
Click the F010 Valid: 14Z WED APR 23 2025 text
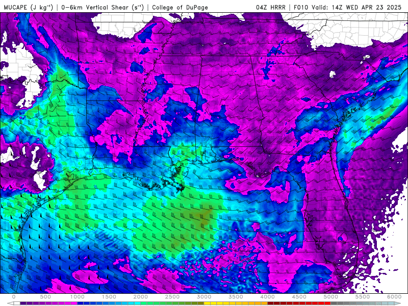point(348,7)
